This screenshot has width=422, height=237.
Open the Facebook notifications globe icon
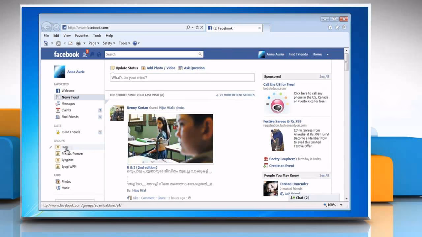99,54
